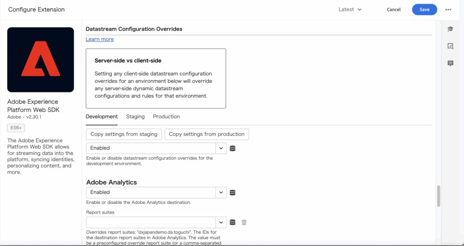Screen dimensions: 464x246
Task: Click data element icon beside Adobe Analytics Enabled
Action: coord(232,193)
